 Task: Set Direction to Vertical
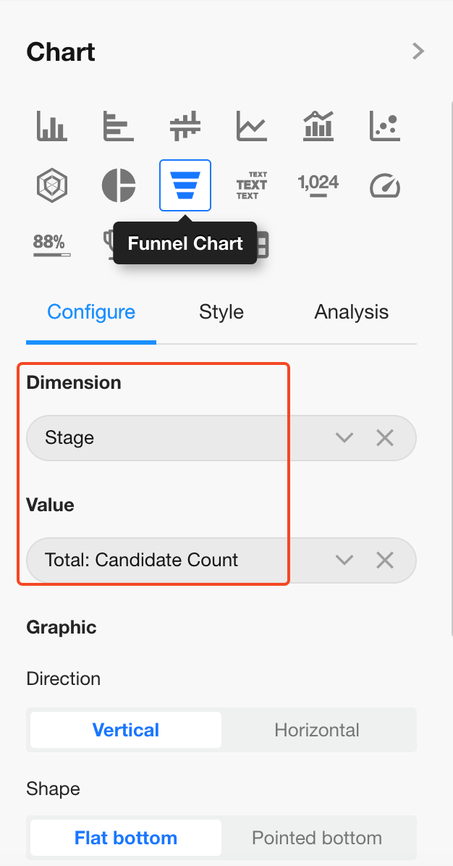coord(126,730)
